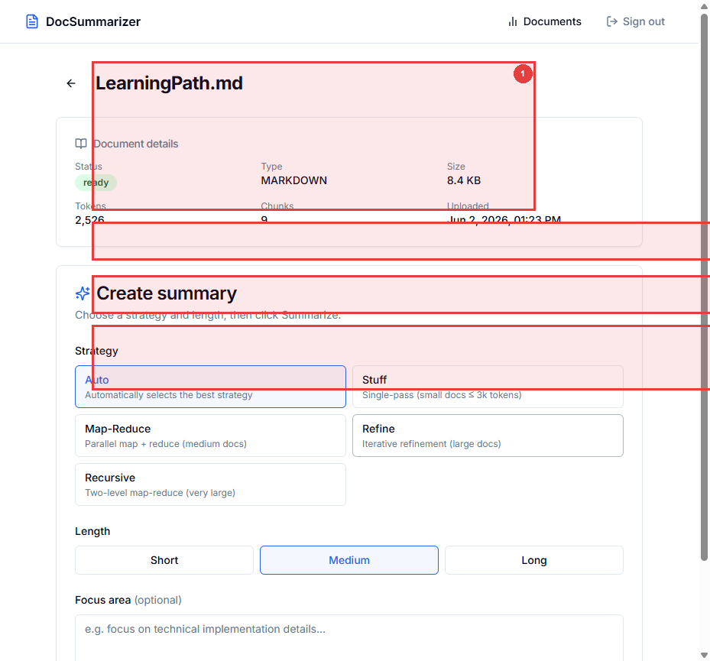
Task: Click the Documents bar chart icon
Action: [x=513, y=21]
